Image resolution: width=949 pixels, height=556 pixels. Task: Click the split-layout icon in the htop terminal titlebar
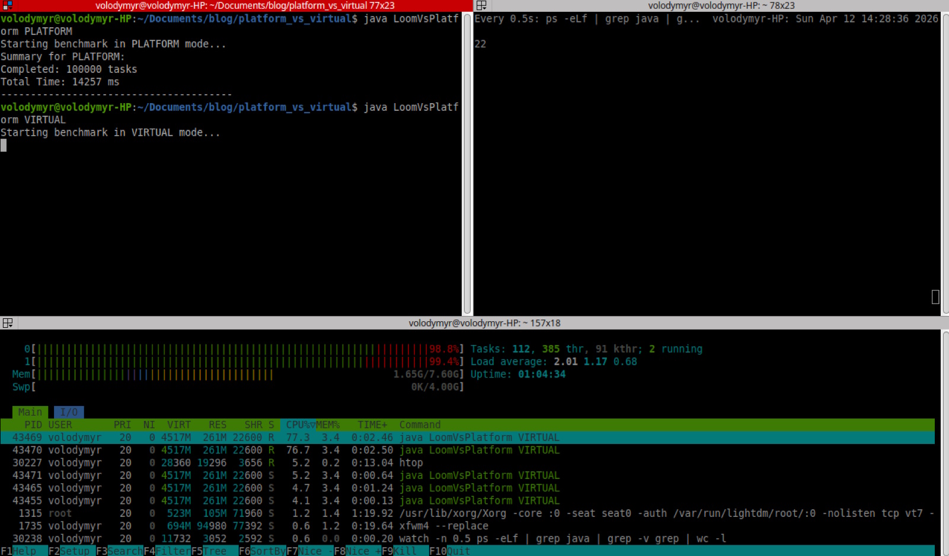click(7, 323)
